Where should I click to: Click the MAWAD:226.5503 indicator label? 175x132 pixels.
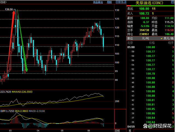(22, 92)
